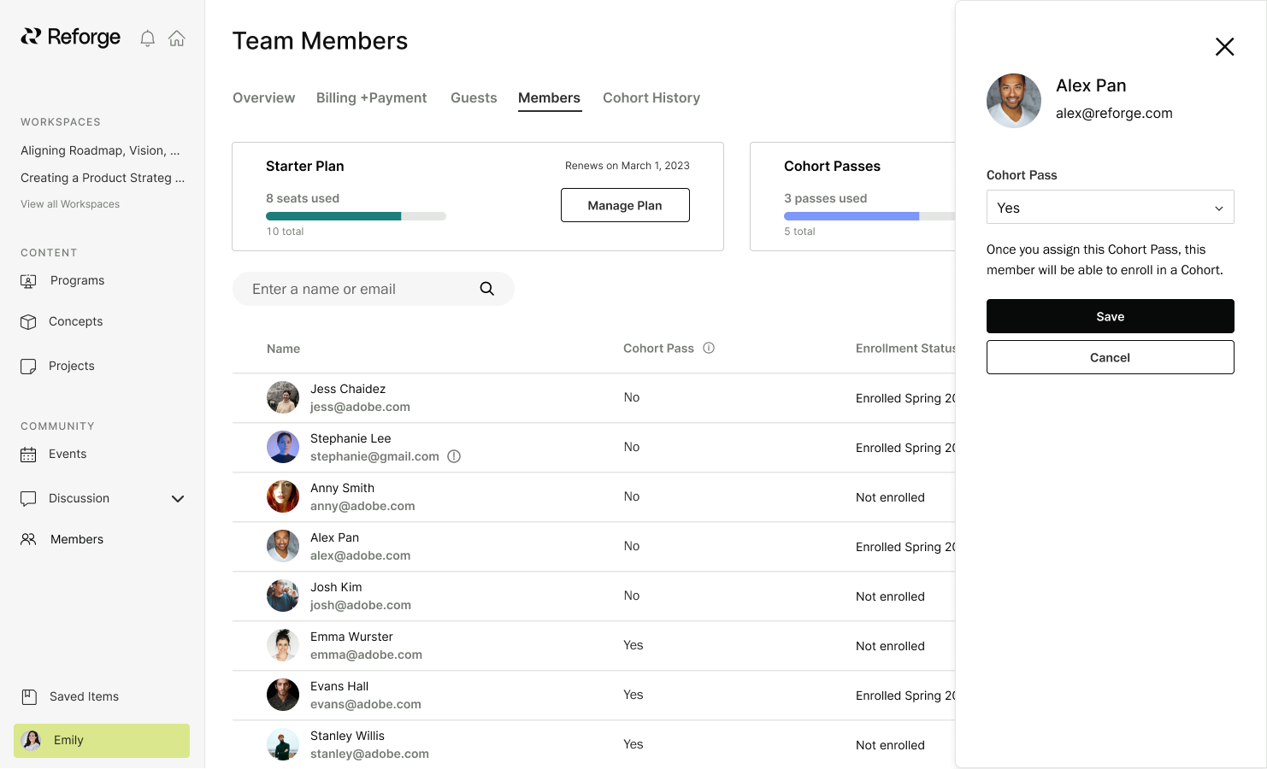Open Events calendar icon
This screenshot has width=1267, height=769.
coord(28,455)
